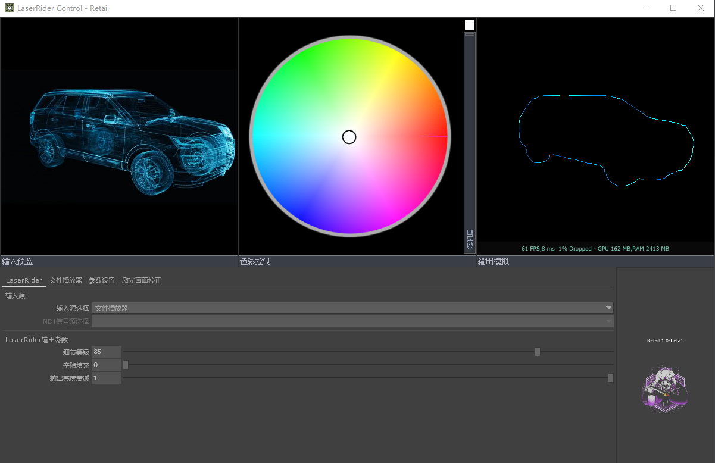Viewport: 715px width, 463px height.
Task: Click the 空隙填充 value field showing 0
Action: coord(107,365)
